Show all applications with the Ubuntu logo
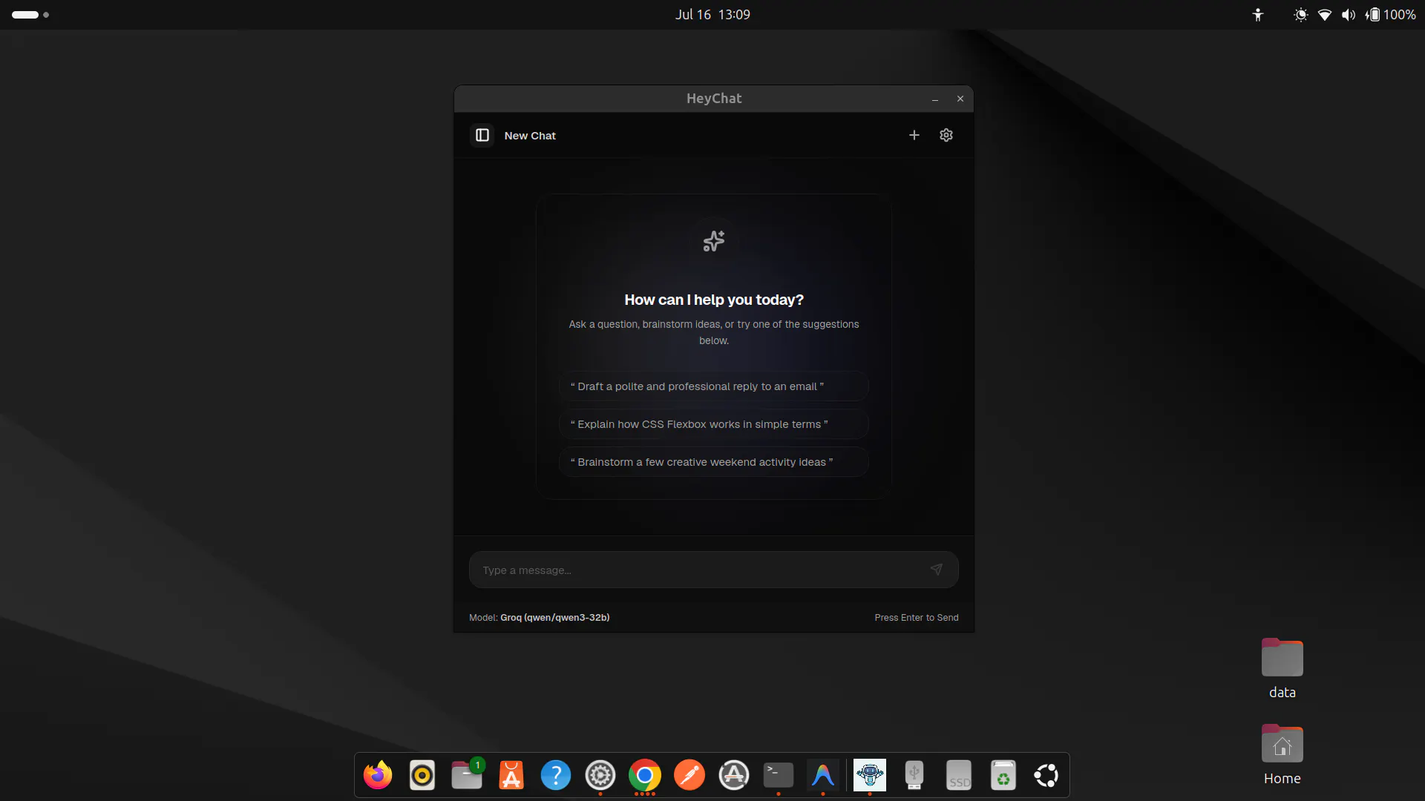 [1046, 776]
